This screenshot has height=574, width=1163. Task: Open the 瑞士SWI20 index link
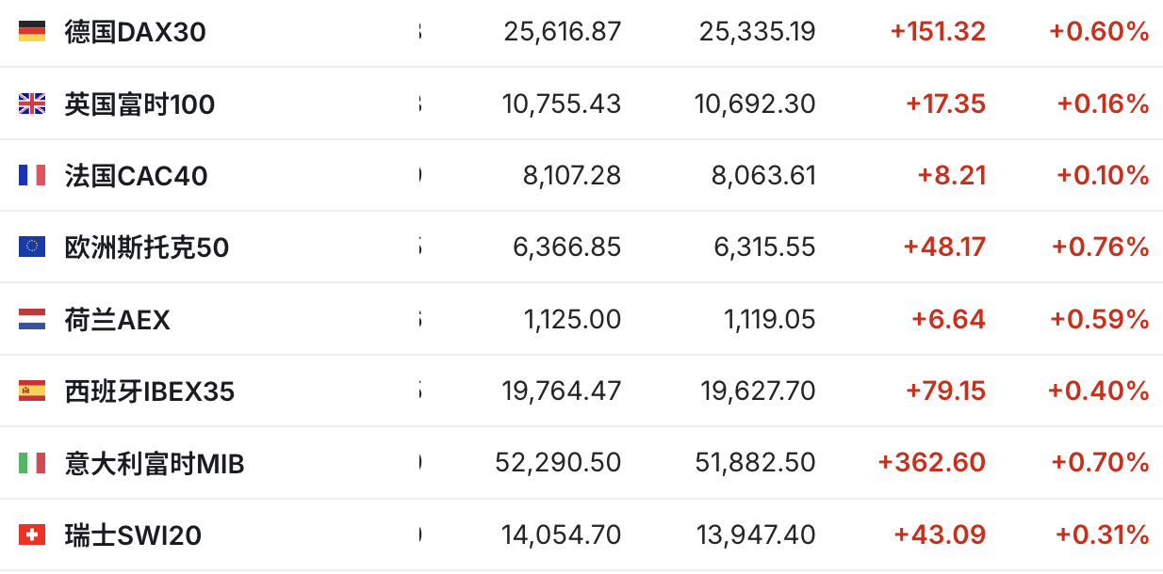tap(133, 535)
